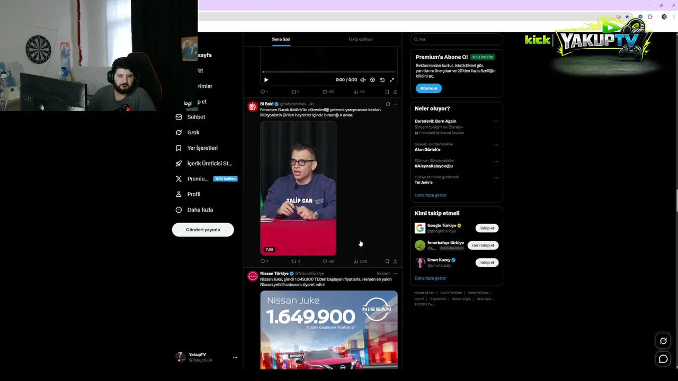Bookmark the Bi Bak tweet
Screen dimensions: 678x381
click(387, 261)
